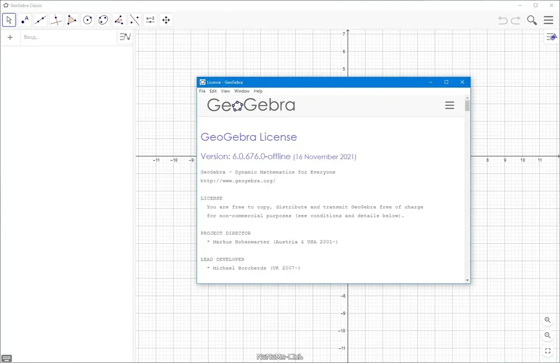Click the plus button beside input

tap(10, 37)
